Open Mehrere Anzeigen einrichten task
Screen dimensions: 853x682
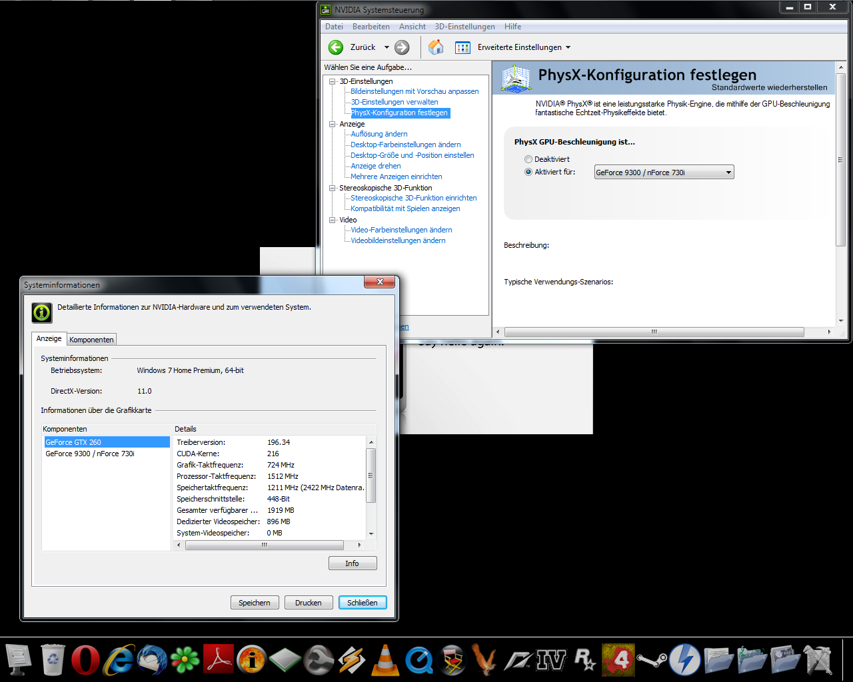(397, 176)
